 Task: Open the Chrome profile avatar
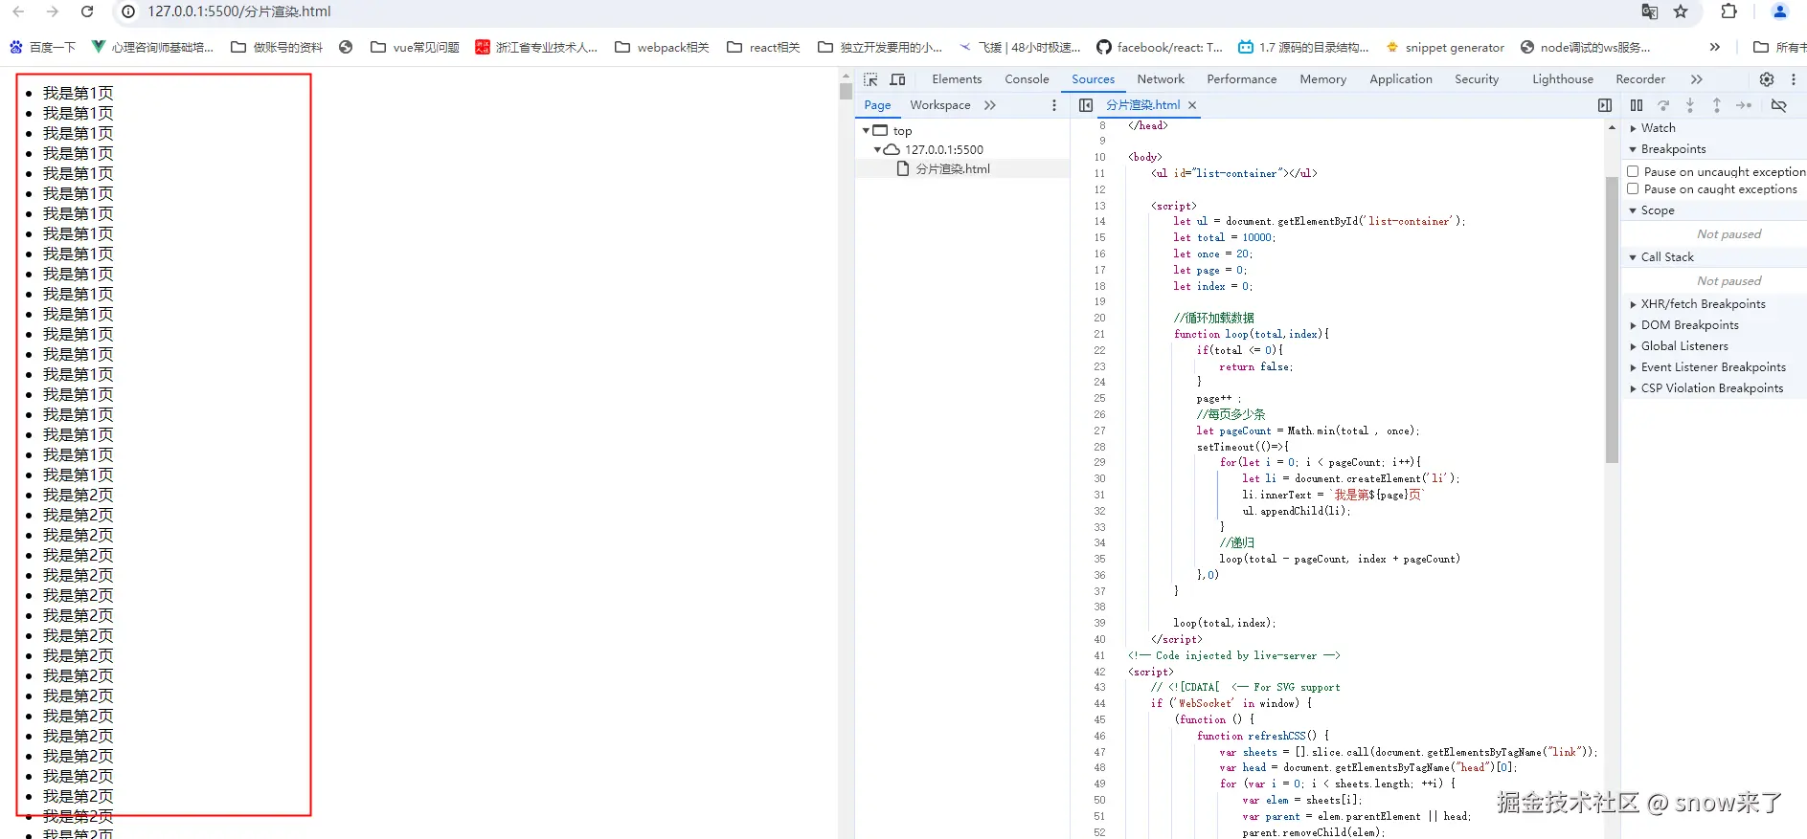coord(1780,11)
